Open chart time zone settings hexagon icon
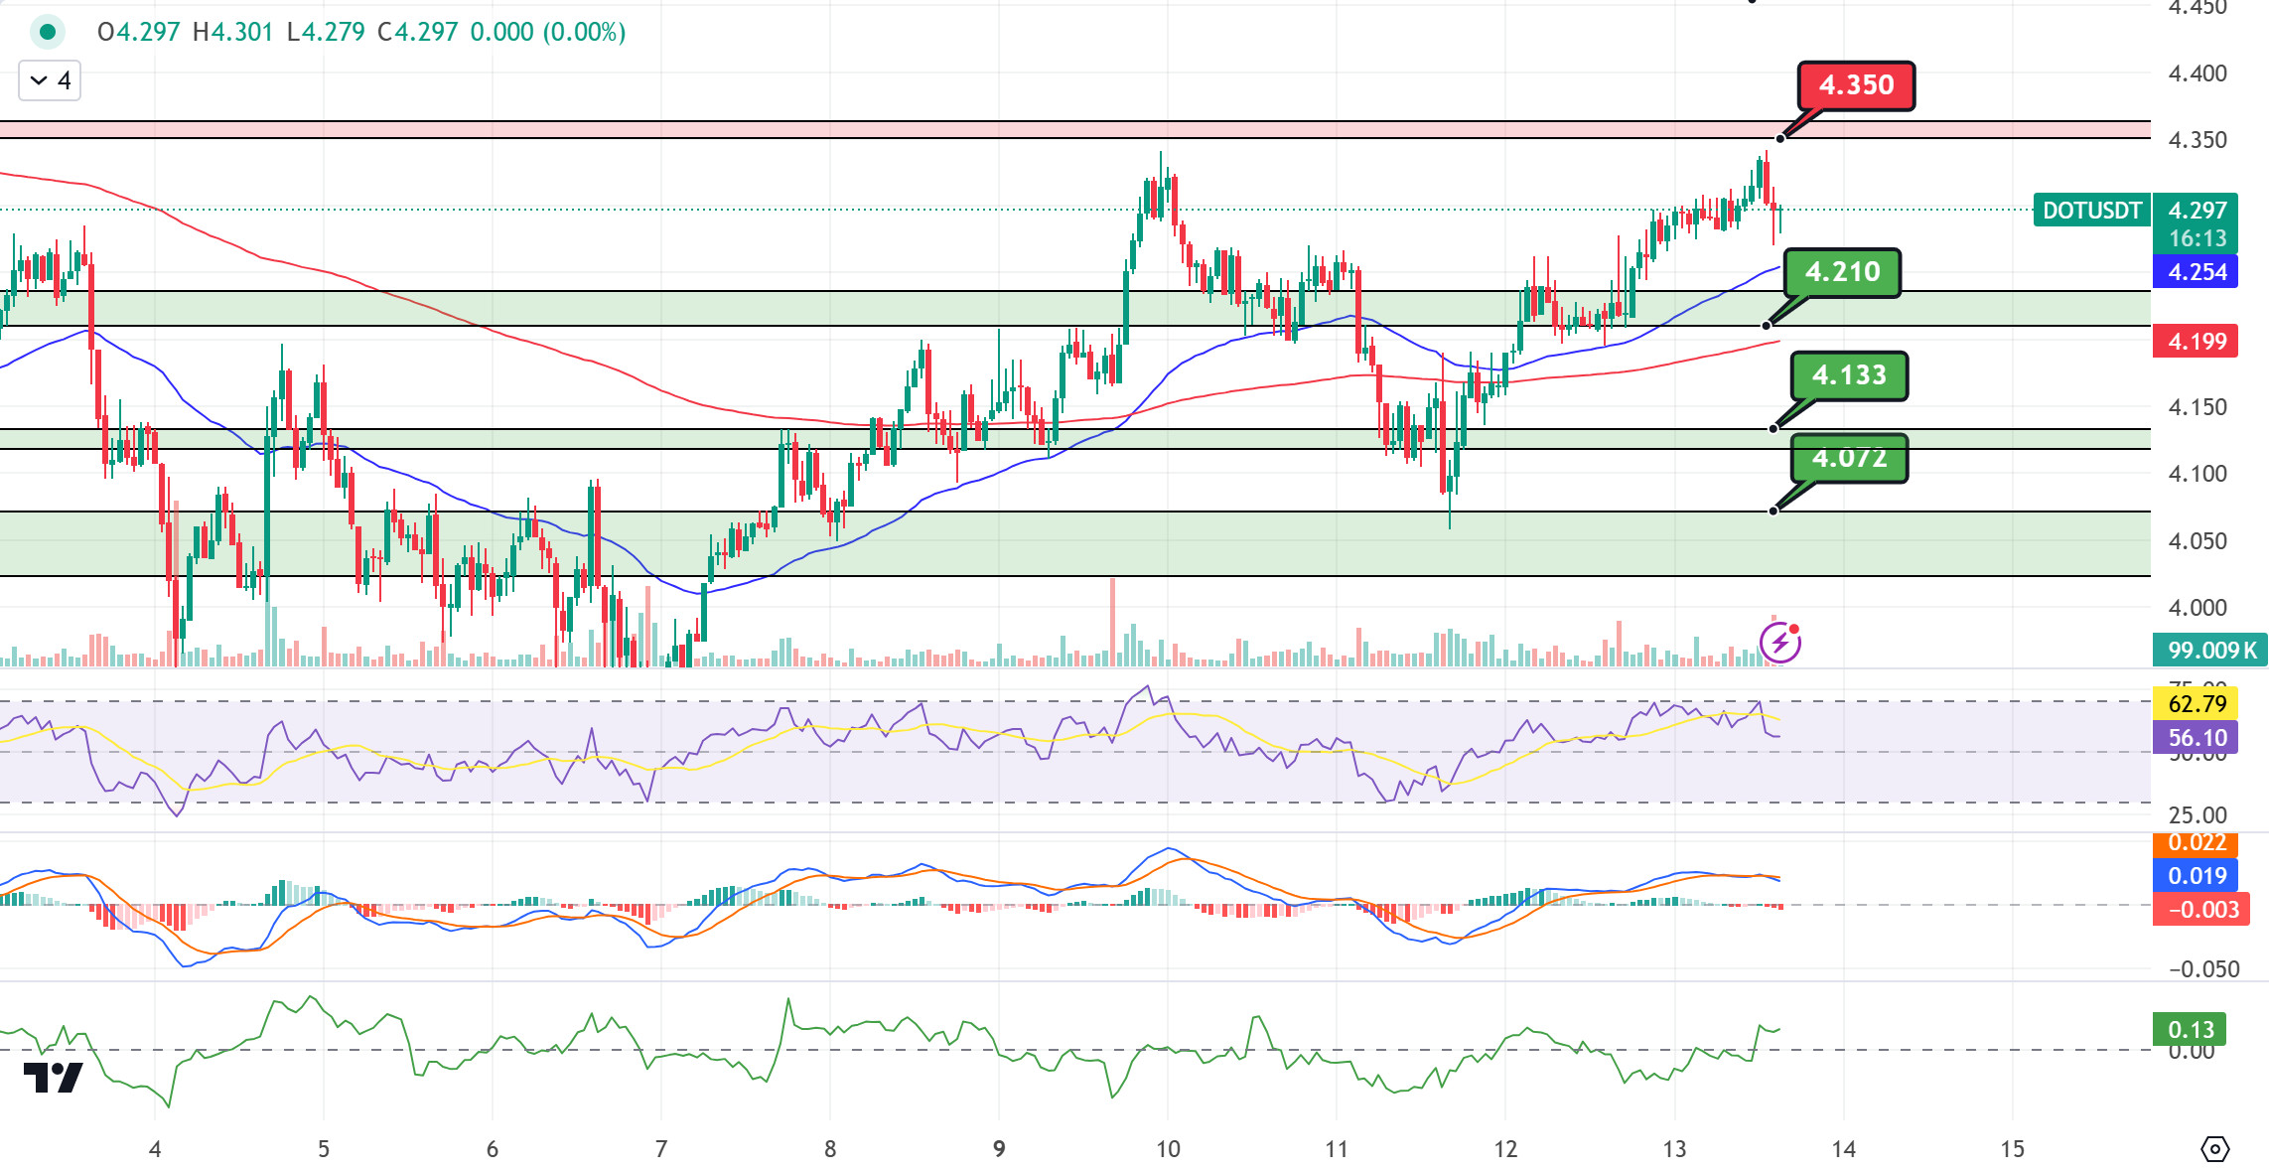Image resolution: width=2269 pixels, height=1174 pixels. (2214, 1149)
